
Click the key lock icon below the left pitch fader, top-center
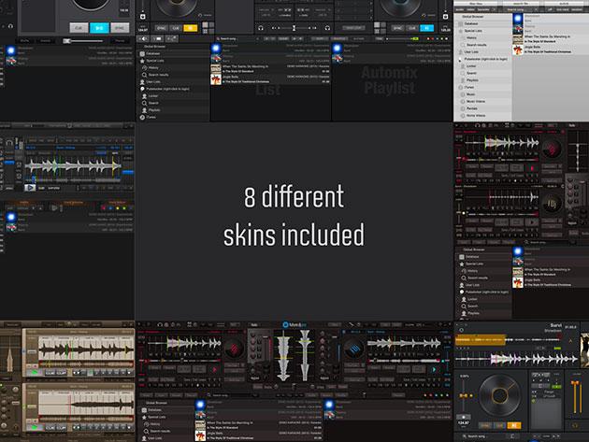tap(143, 17)
